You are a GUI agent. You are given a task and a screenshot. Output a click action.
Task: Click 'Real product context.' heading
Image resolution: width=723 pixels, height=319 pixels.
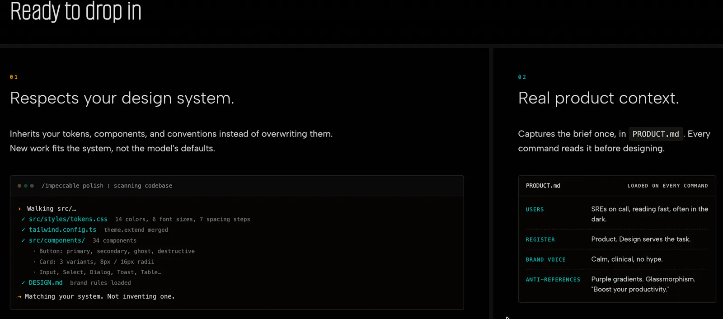coord(598,98)
